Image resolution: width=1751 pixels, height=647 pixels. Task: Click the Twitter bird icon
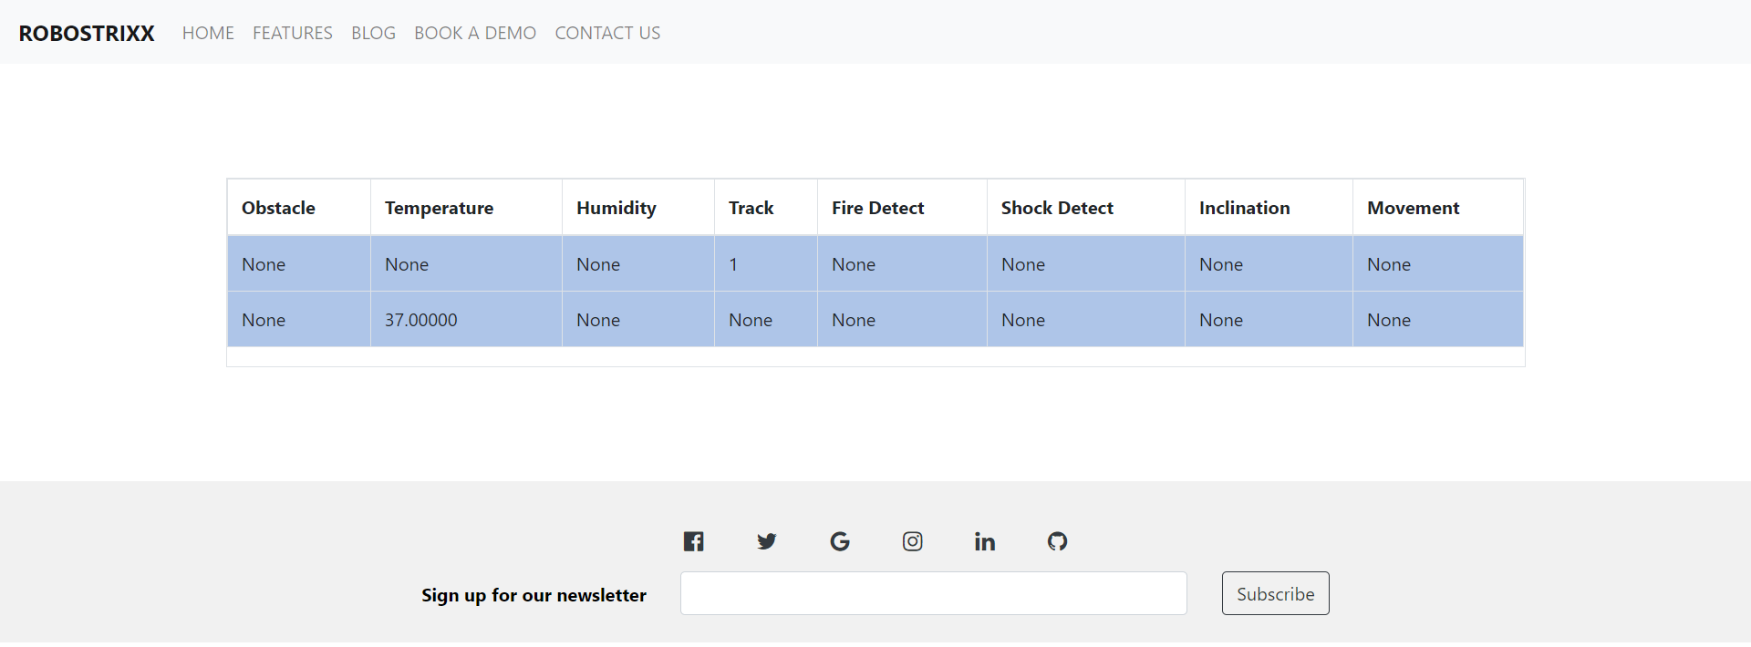tap(766, 541)
